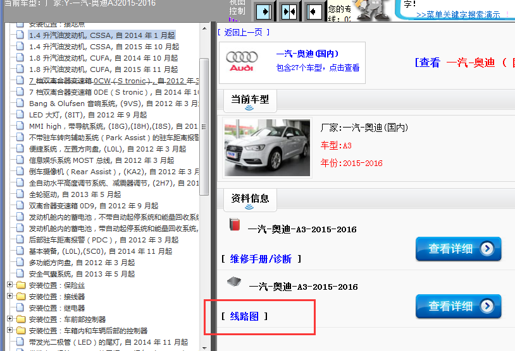Click document icon beside 全轮驱动 entry
515x351 pixels.
pos(20,194)
